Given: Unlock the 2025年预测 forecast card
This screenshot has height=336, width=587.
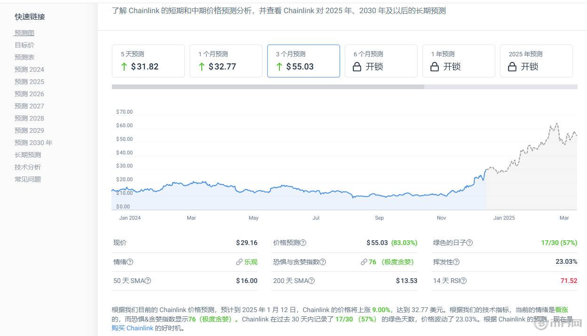Looking at the screenshot, I should 536,61.
